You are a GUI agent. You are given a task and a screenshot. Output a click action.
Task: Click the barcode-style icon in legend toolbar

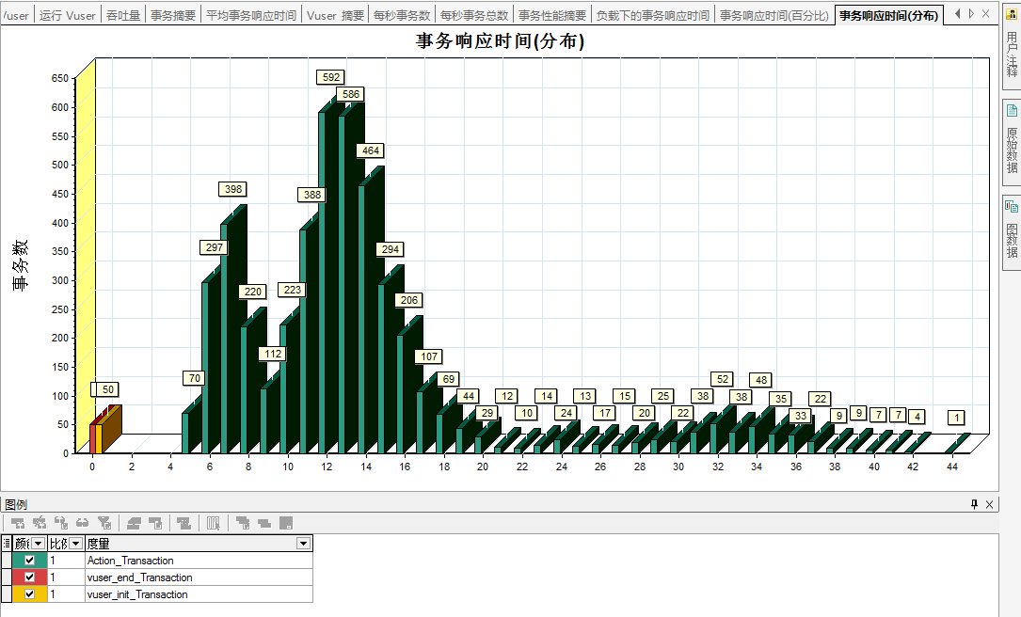point(213,522)
